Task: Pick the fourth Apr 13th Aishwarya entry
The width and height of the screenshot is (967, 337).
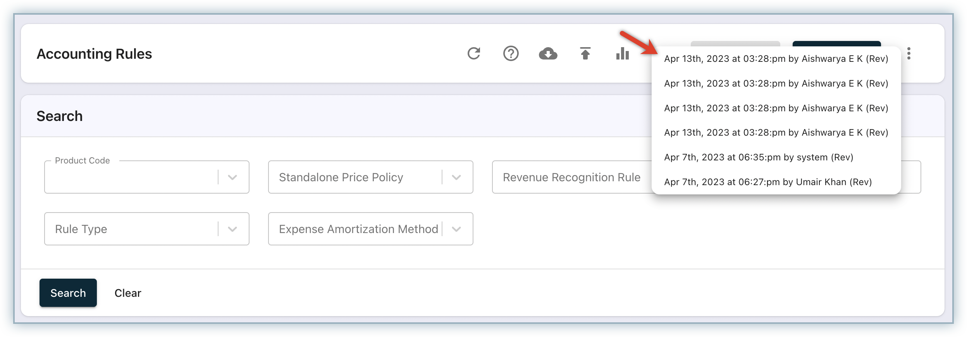Action: coord(776,133)
